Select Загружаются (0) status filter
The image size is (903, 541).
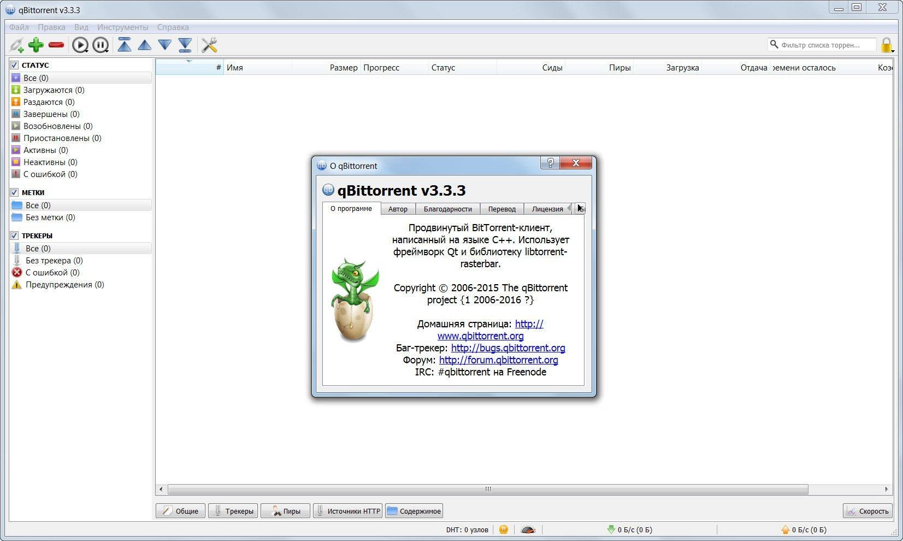[x=81, y=90]
